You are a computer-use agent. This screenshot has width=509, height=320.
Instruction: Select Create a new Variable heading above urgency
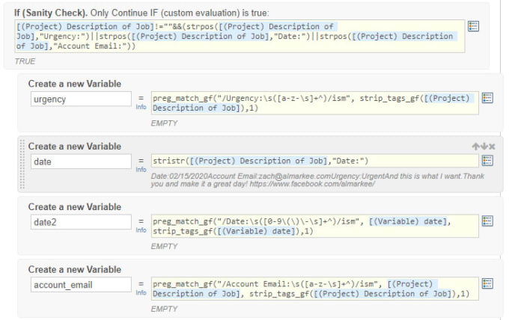pos(75,84)
